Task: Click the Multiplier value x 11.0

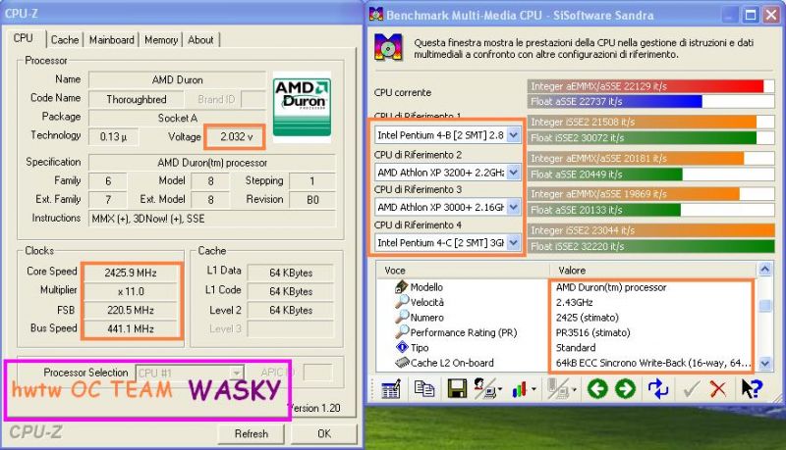Action: click(x=131, y=291)
